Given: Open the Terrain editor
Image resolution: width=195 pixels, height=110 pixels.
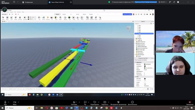Looking at the screenshot, I should tap(44, 18).
